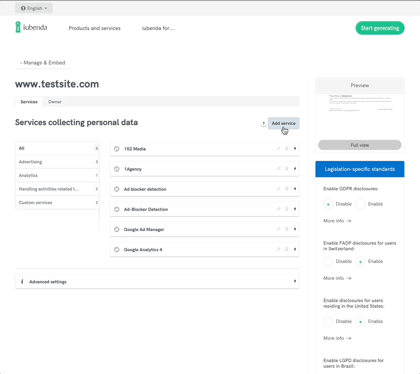
Task: Select Disable for GDPR disclosures
Action: click(328, 204)
